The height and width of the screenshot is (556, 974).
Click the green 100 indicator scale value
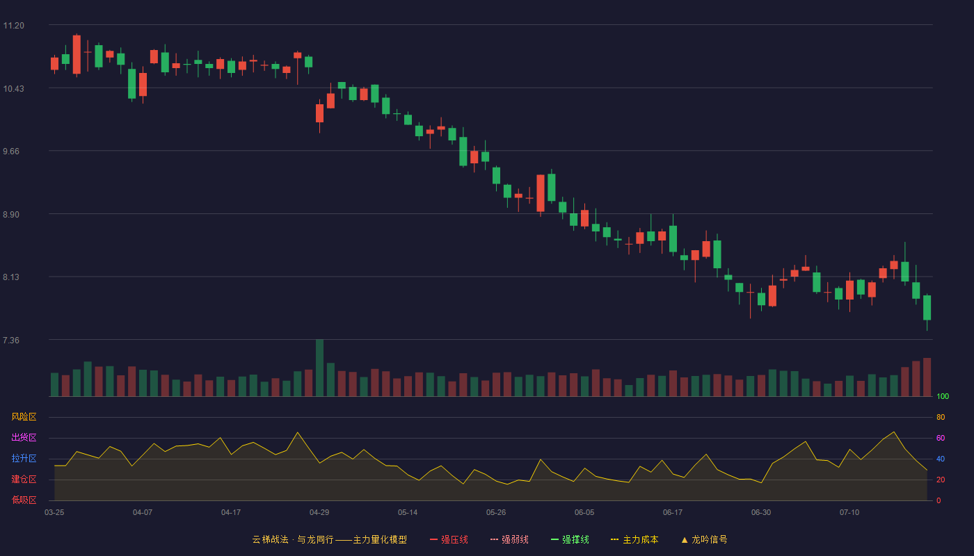coord(943,396)
